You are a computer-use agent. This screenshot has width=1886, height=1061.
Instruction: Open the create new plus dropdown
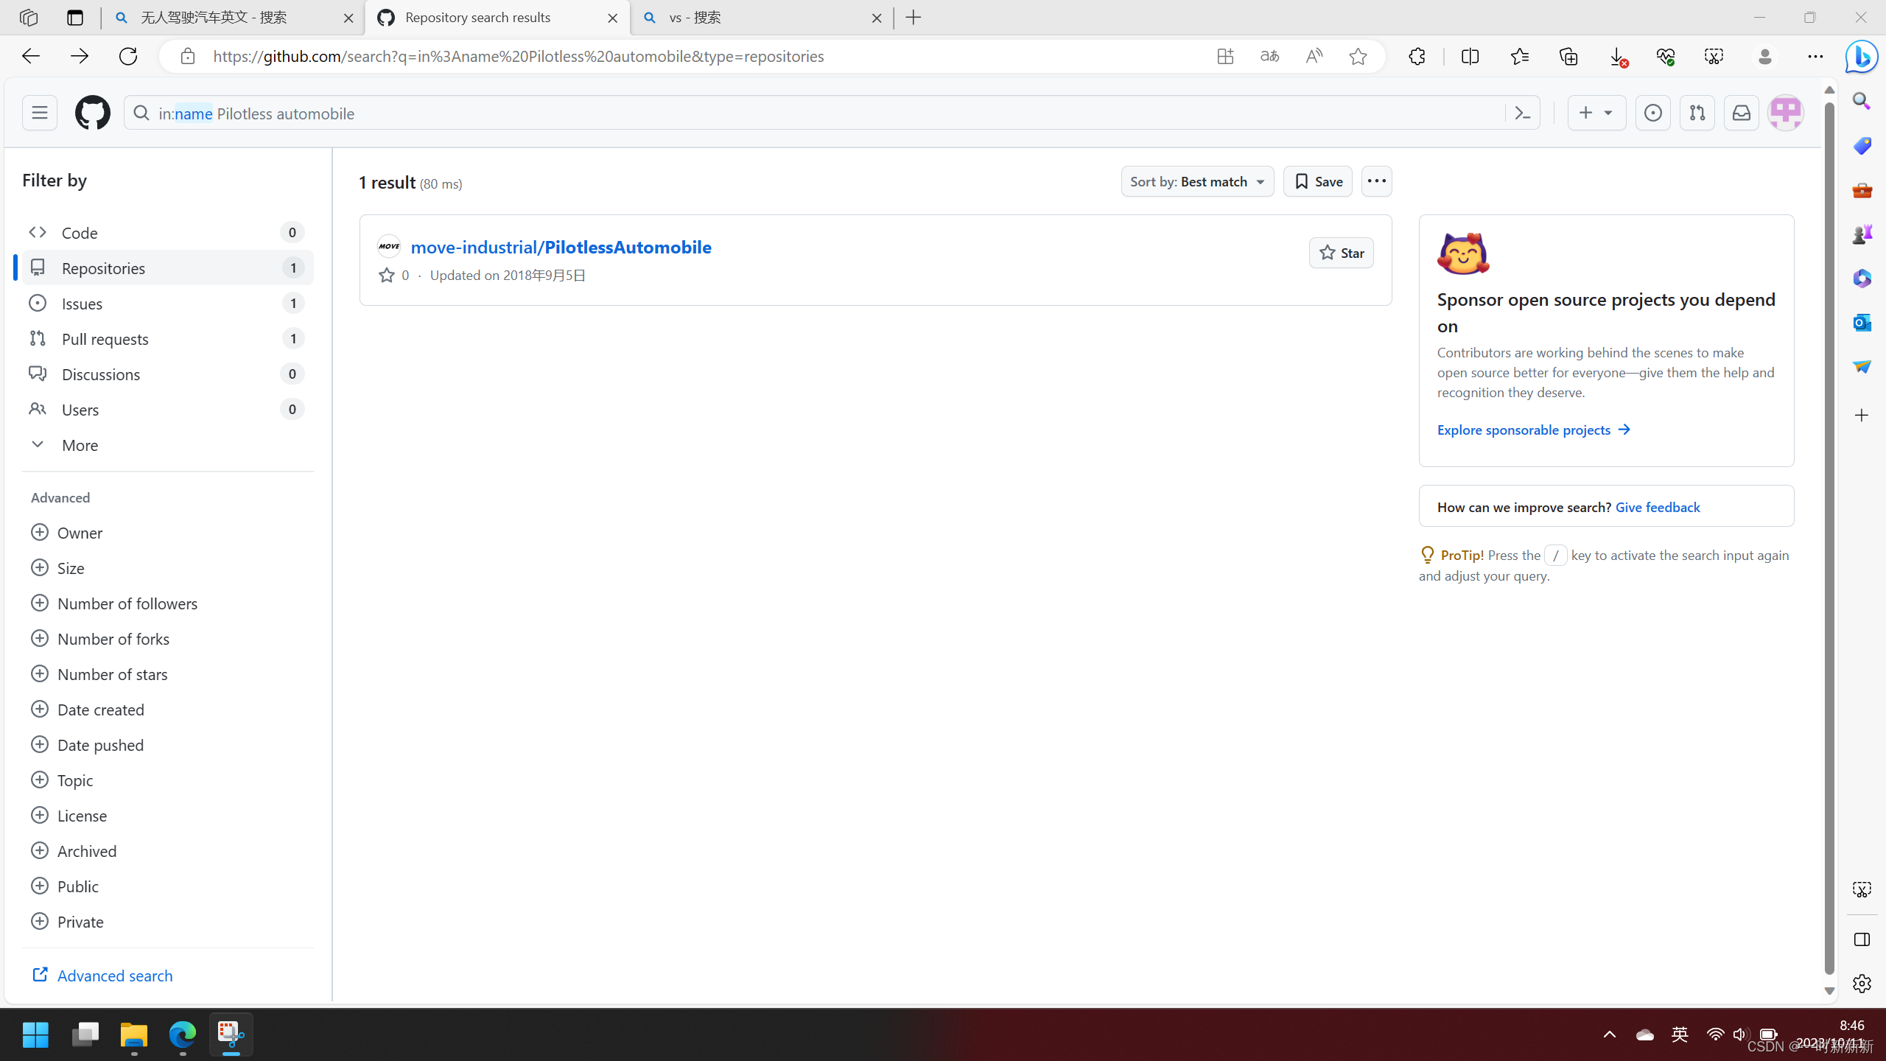(x=1596, y=113)
